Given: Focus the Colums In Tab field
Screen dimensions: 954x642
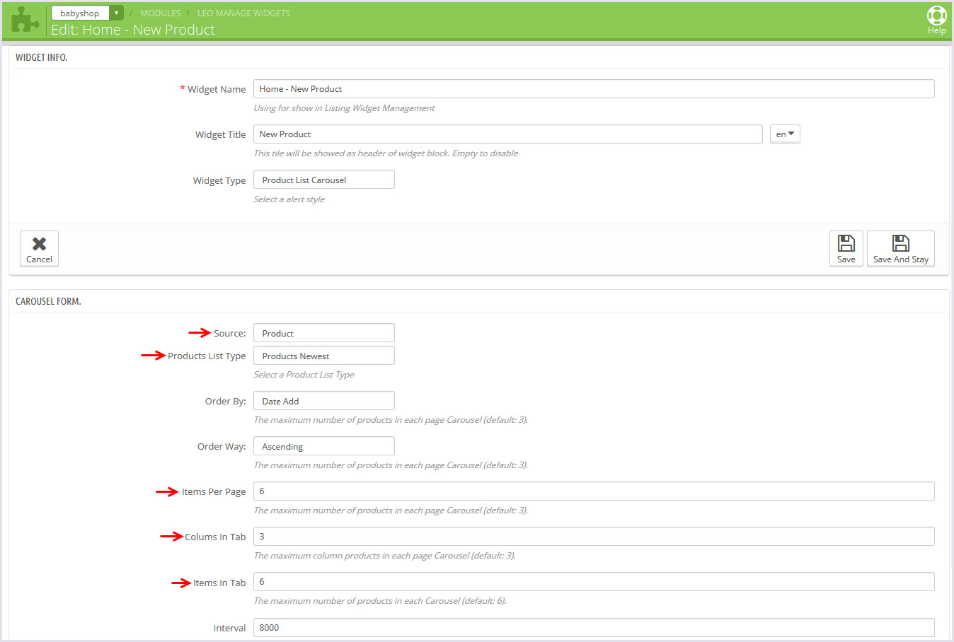Looking at the screenshot, I should 594,537.
